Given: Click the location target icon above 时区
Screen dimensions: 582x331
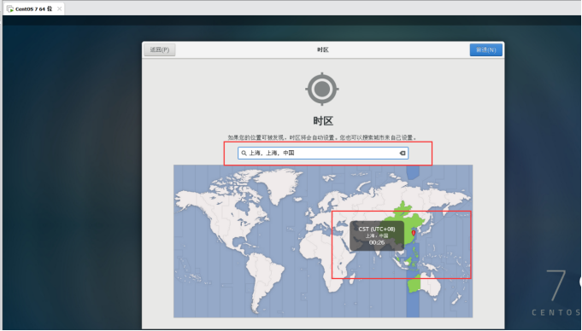Looking at the screenshot, I should click(x=322, y=89).
